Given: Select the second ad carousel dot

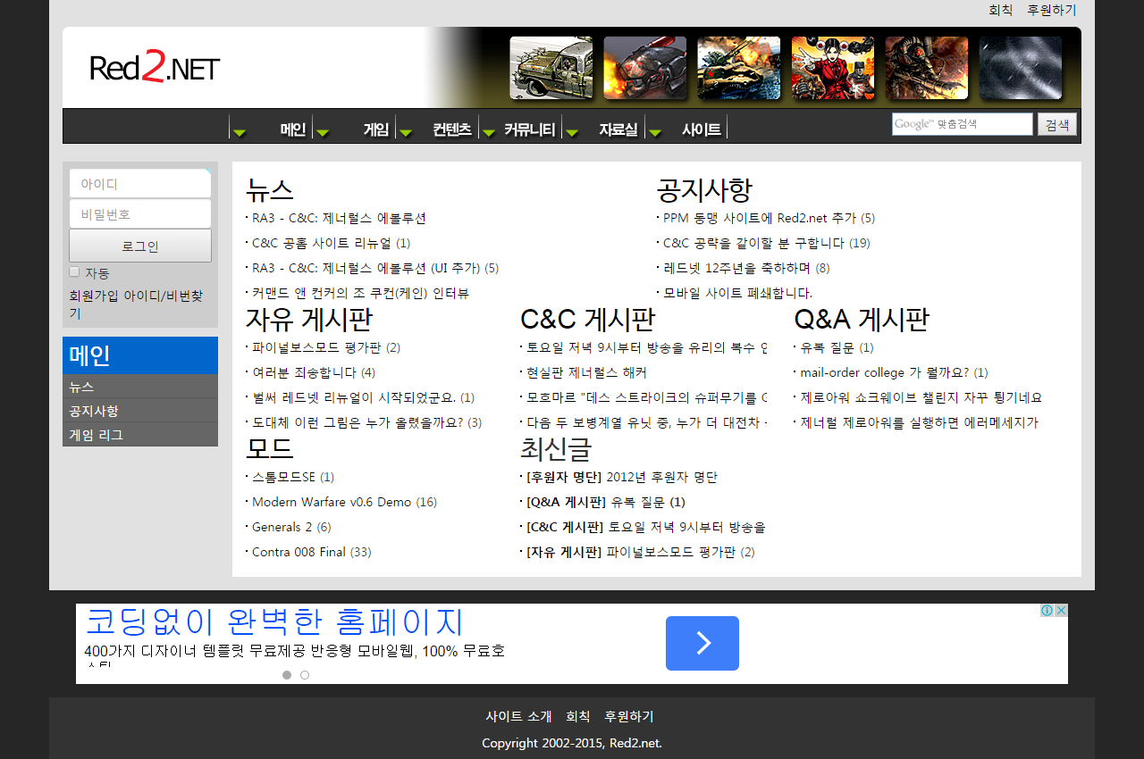Looking at the screenshot, I should coord(305,675).
